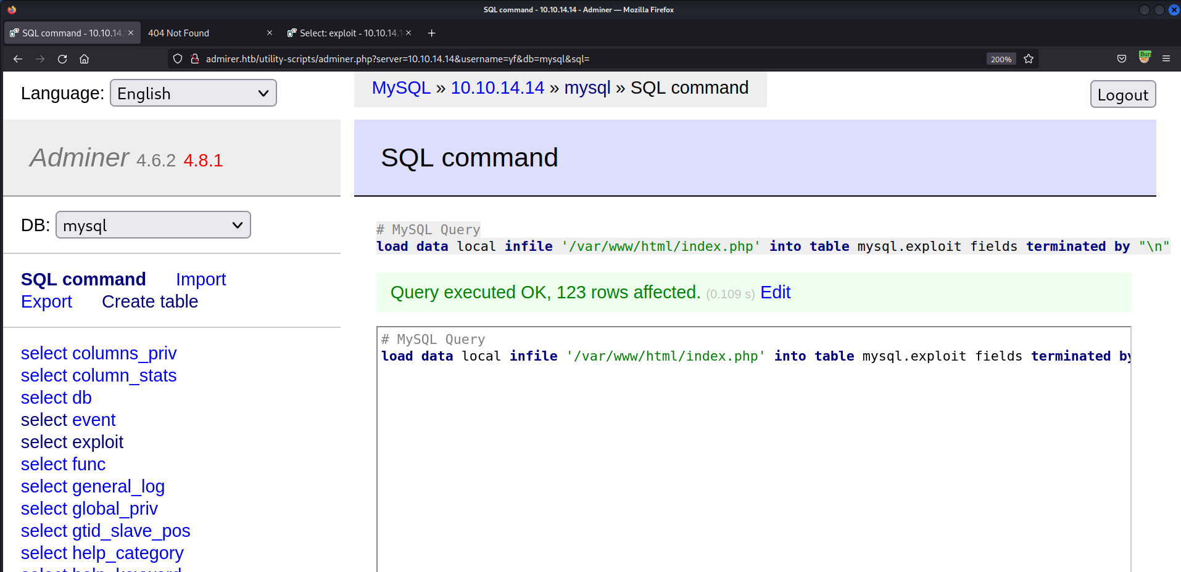Image resolution: width=1181 pixels, height=572 pixels.
Task: Click the shield tracking protection icon
Action: (x=178, y=59)
